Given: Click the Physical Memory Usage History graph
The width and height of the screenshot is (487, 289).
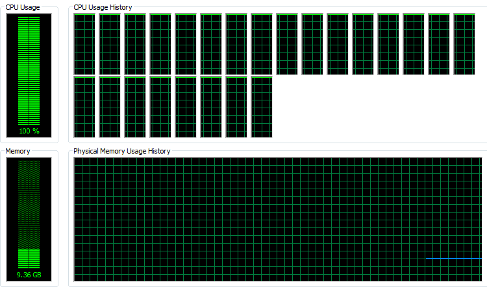Looking at the screenshot, I should [x=278, y=219].
